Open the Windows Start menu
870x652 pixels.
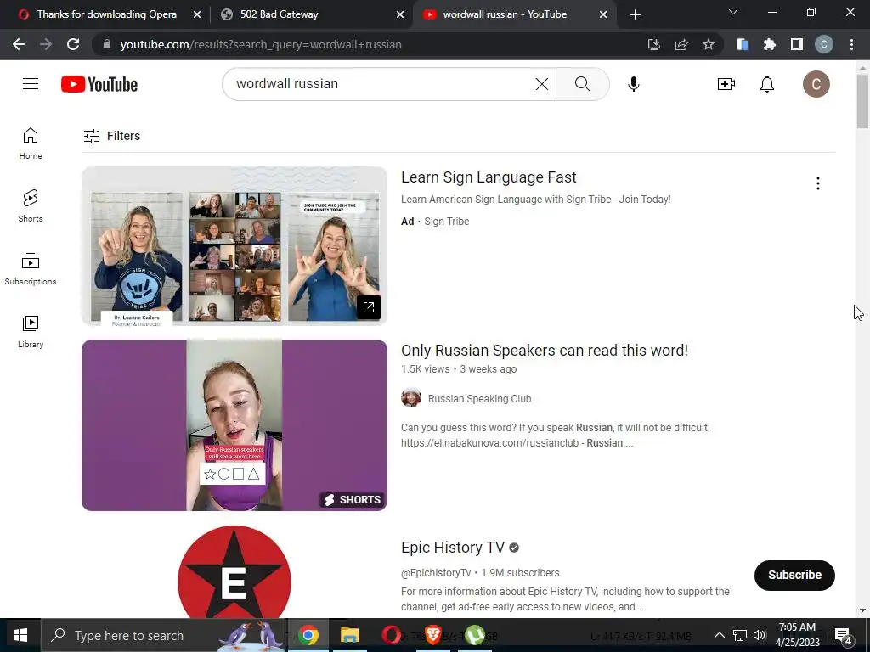(20, 635)
